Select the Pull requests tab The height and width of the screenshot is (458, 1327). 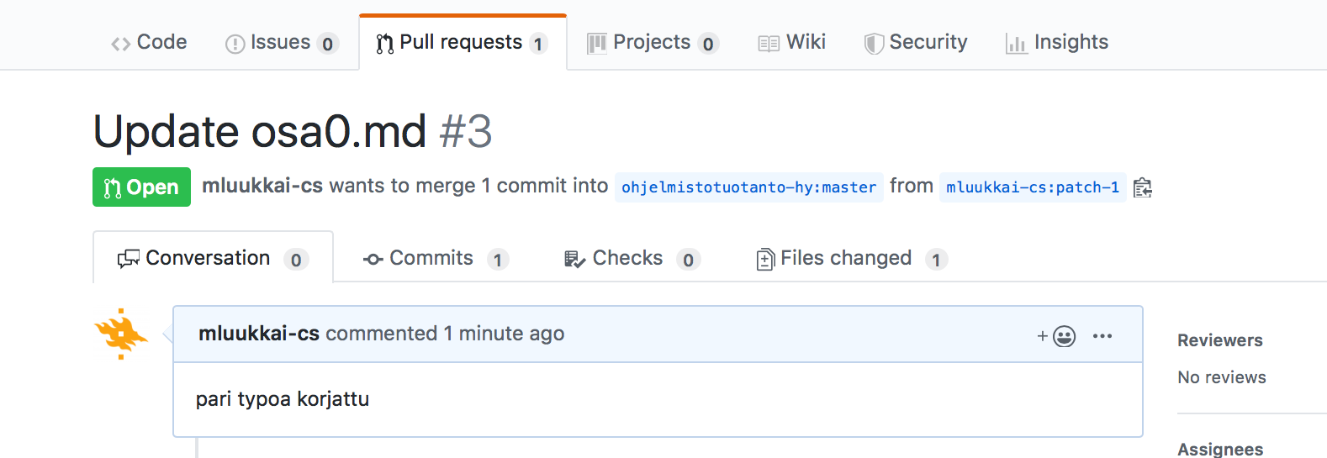pyautogui.click(x=462, y=42)
